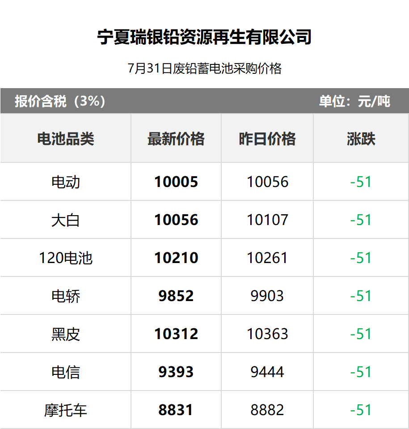Click latest price 10056 in 大白 row

pyautogui.click(x=176, y=220)
